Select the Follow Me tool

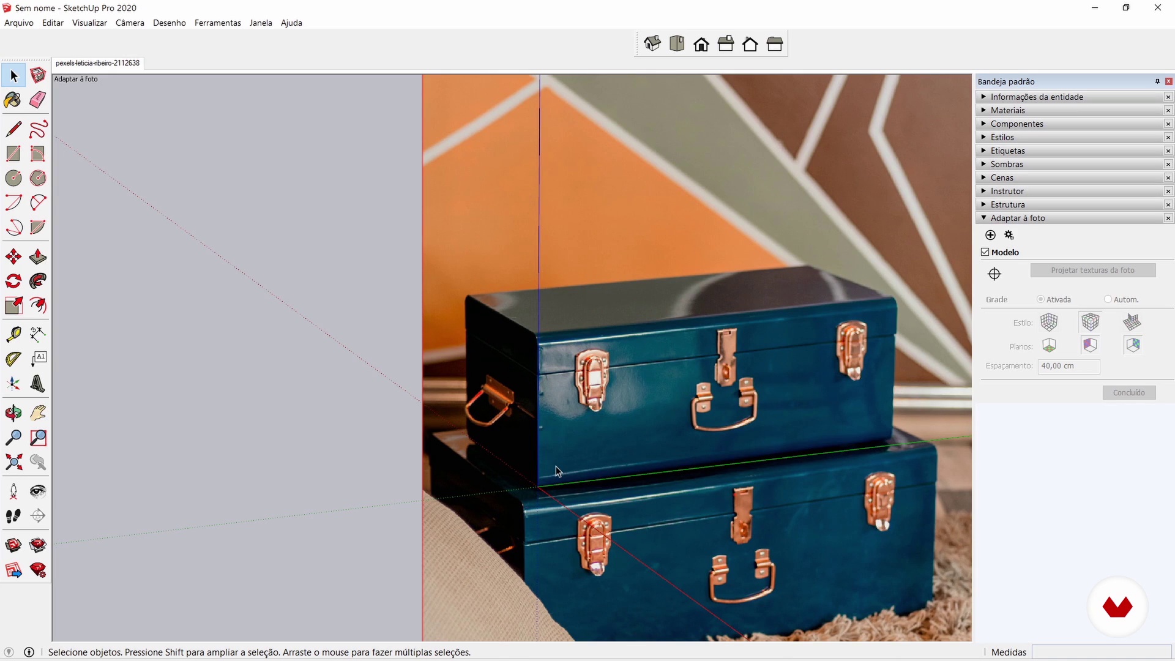point(38,281)
